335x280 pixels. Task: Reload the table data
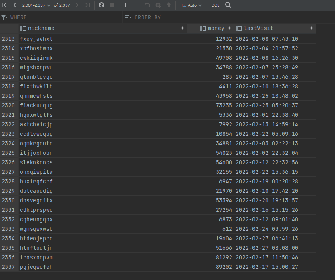click(101, 5)
